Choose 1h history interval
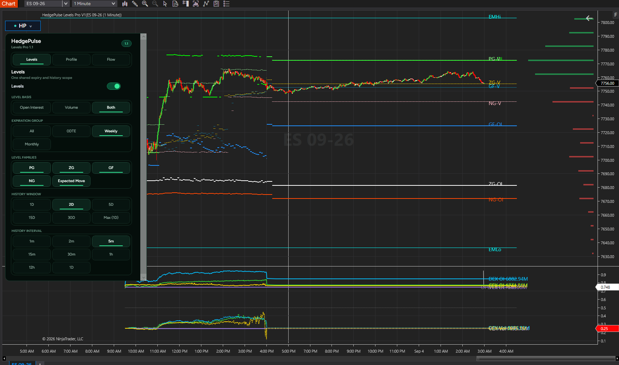This screenshot has width=619, height=365. click(x=111, y=254)
